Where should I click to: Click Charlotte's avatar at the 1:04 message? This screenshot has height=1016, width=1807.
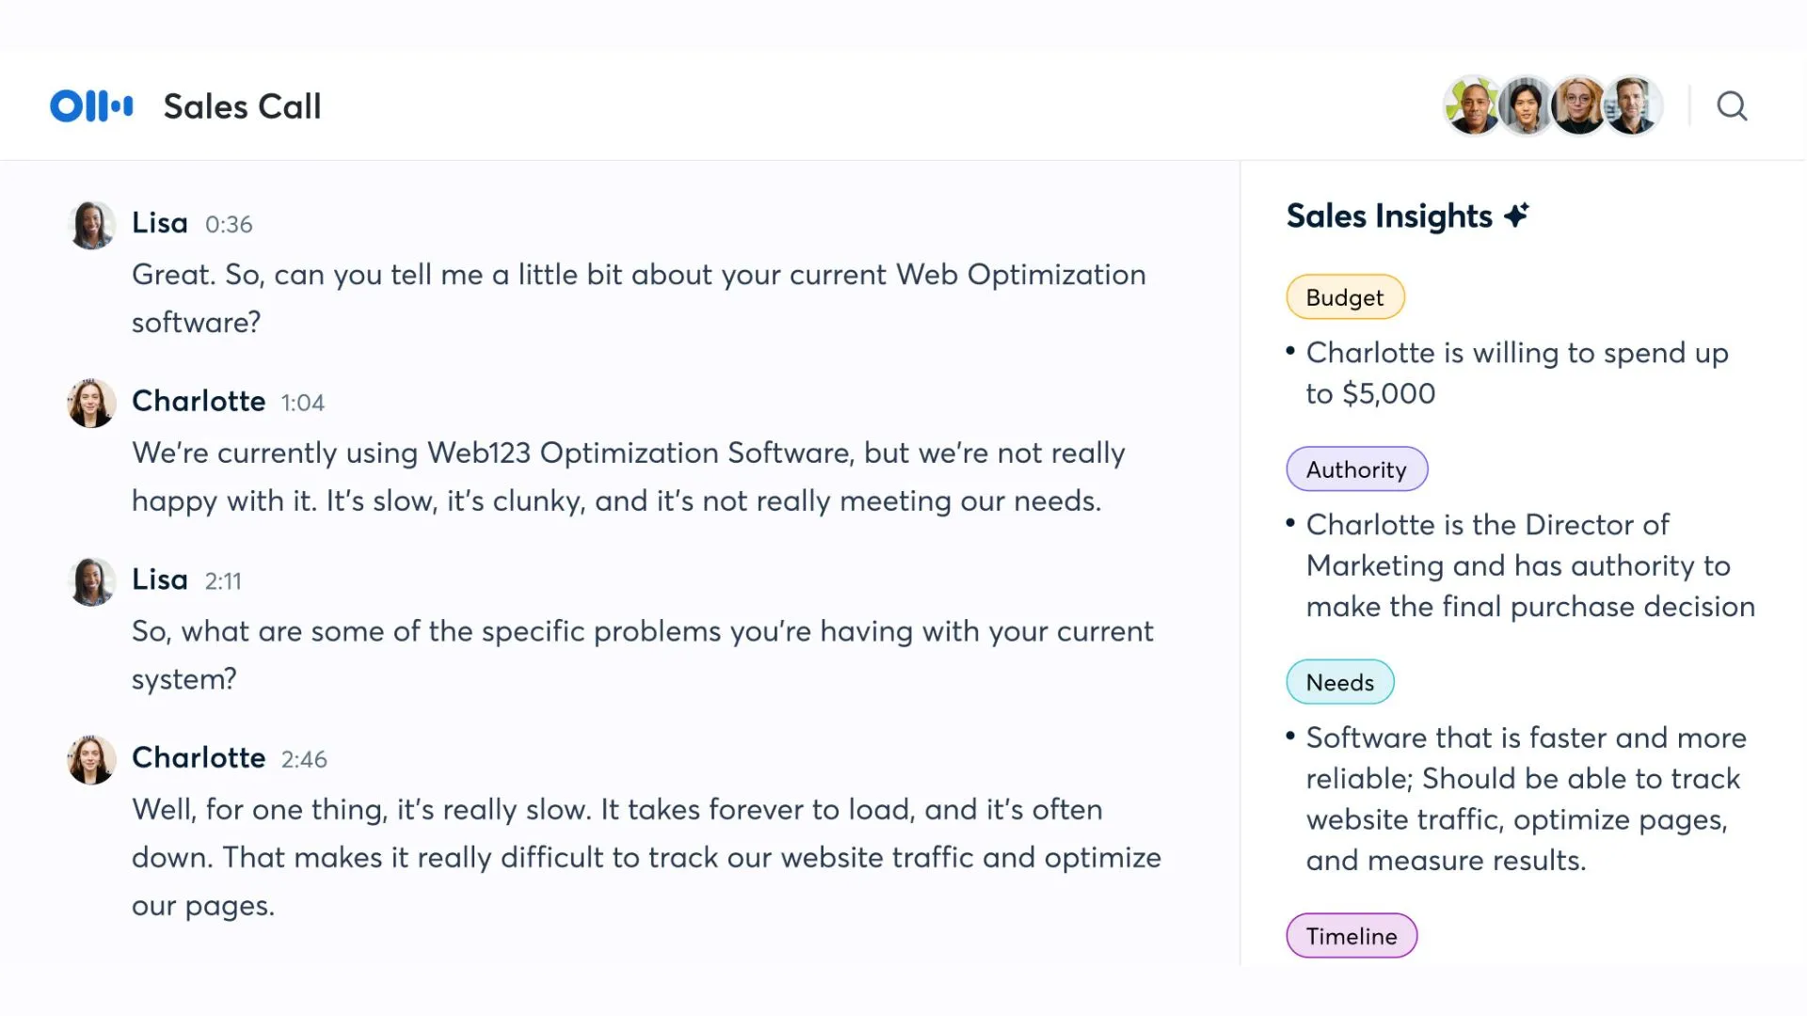[x=92, y=403]
